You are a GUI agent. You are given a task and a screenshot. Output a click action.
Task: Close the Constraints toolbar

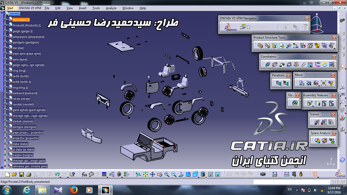334,57
